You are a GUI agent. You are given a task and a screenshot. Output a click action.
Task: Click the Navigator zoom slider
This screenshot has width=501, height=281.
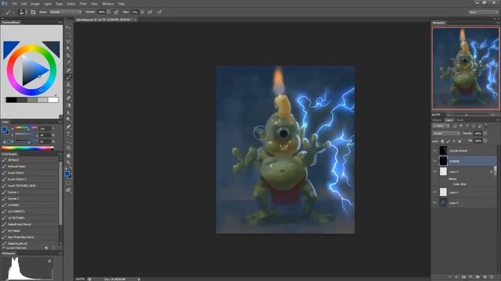pyautogui.click(x=467, y=115)
